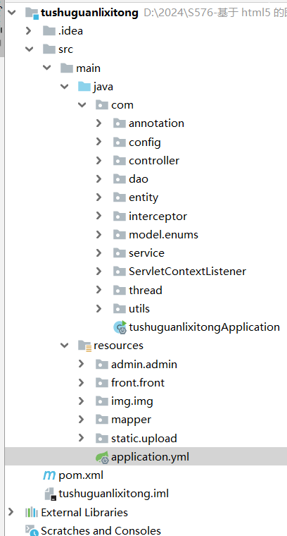Collapse the src folder
The image size is (287, 536).
[30, 49]
